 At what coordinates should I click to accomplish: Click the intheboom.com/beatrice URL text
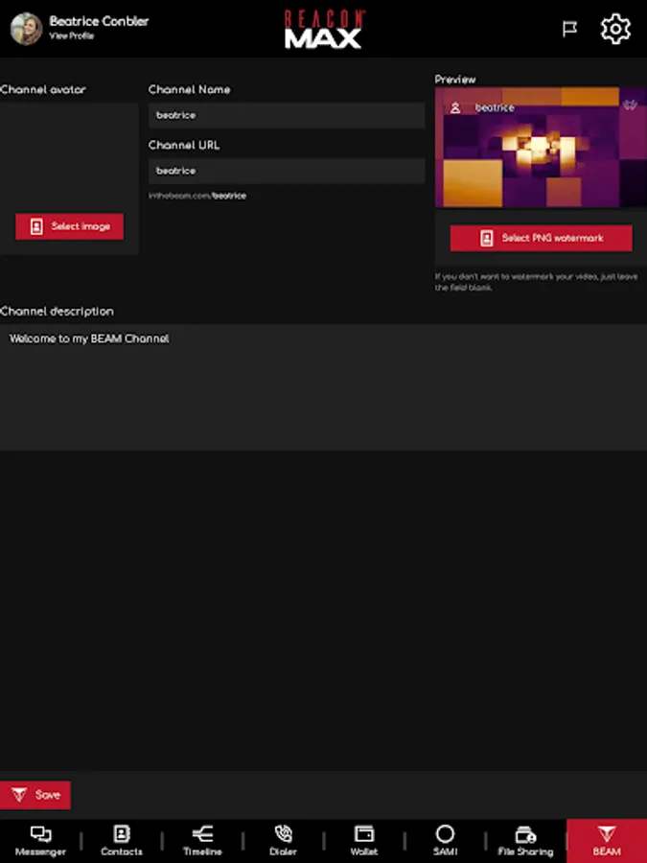pyautogui.click(x=197, y=196)
